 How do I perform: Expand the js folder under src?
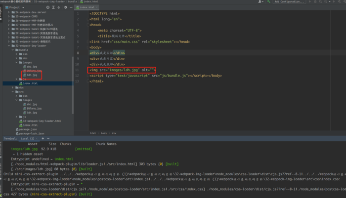click(16, 117)
